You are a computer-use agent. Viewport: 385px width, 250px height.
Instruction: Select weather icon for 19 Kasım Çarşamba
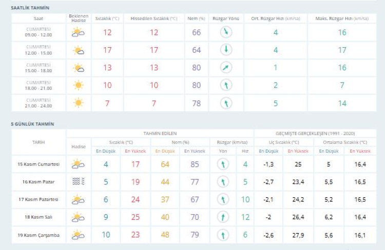(x=78, y=235)
